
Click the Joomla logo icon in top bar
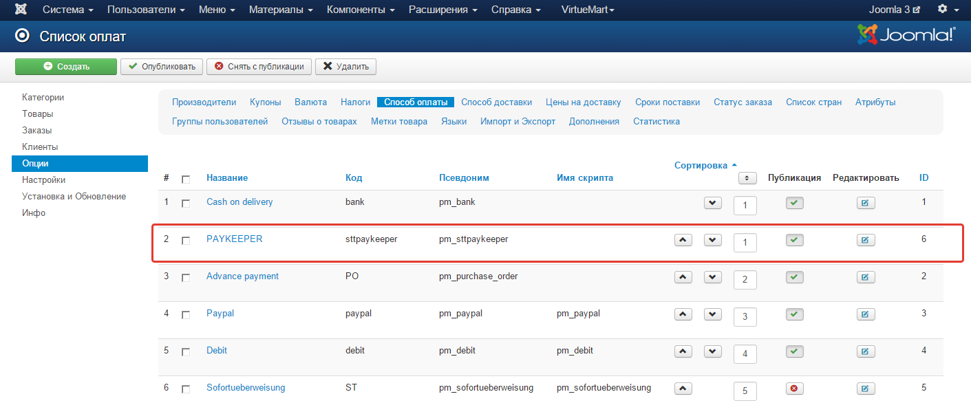pos(21,10)
